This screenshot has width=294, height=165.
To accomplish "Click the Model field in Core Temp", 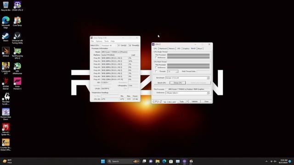I will pos(114,52).
